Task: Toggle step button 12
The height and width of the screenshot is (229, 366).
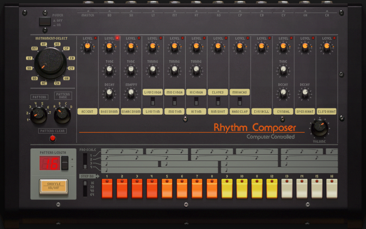Action: pyautogui.click(x=272, y=189)
